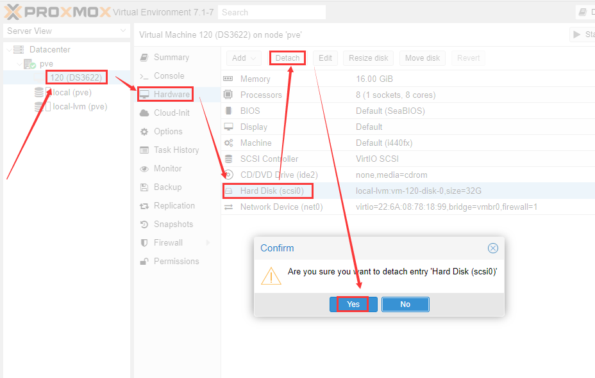Click the Processors value 8 cores

click(396, 95)
